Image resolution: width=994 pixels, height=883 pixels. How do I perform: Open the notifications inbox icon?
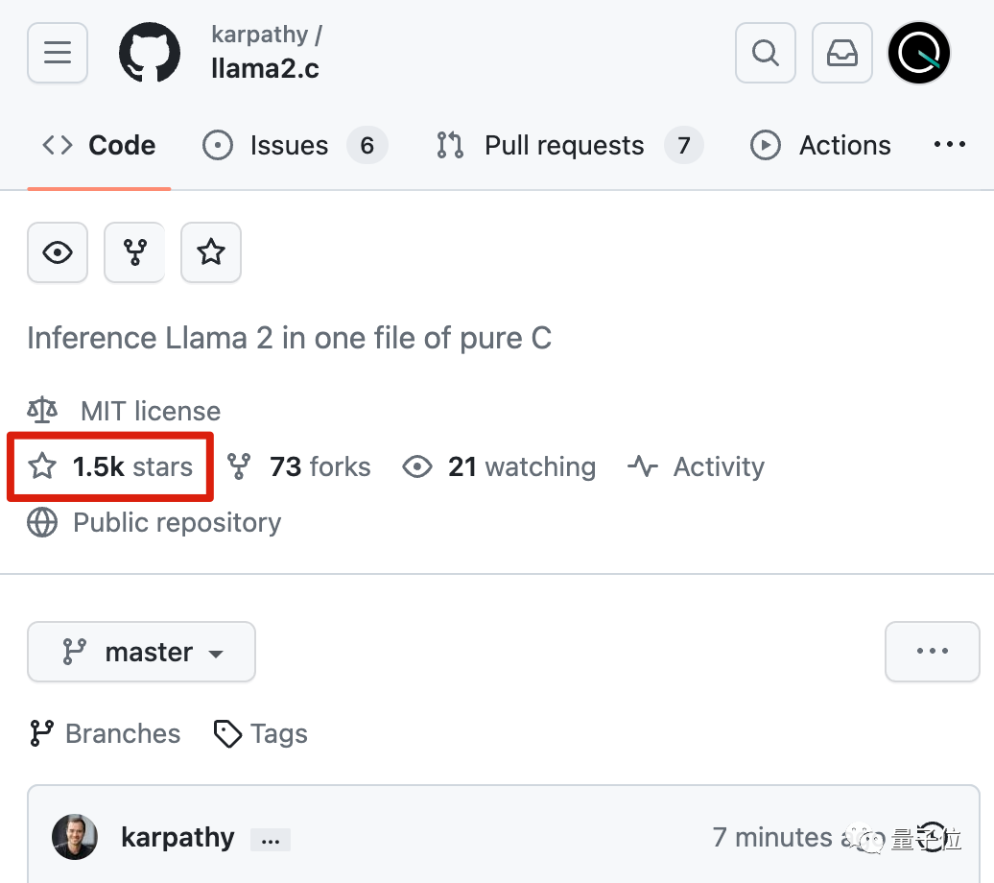[x=841, y=52]
